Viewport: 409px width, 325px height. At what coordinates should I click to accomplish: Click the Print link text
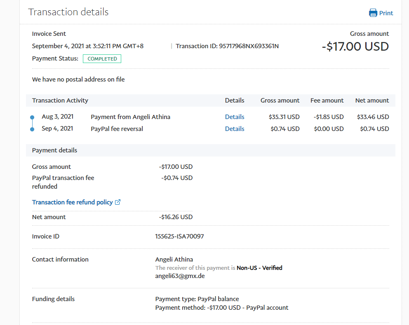click(x=386, y=13)
